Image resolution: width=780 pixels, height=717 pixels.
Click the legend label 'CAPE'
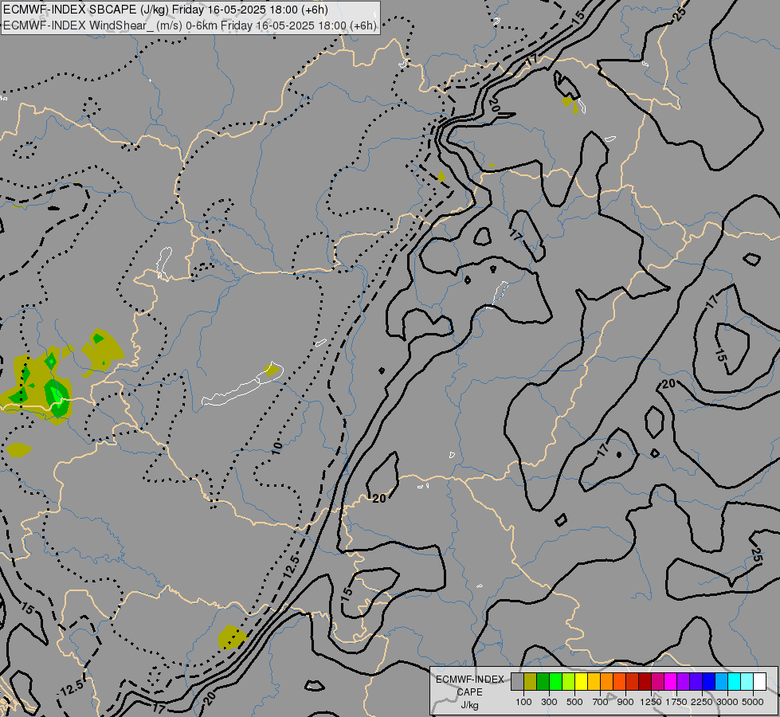coord(469,692)
